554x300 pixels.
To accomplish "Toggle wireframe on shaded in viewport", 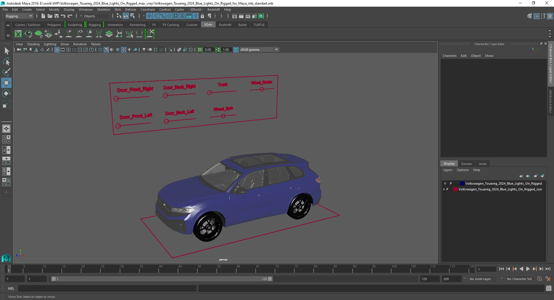I will pyautogui.click(x=118, y=50).
